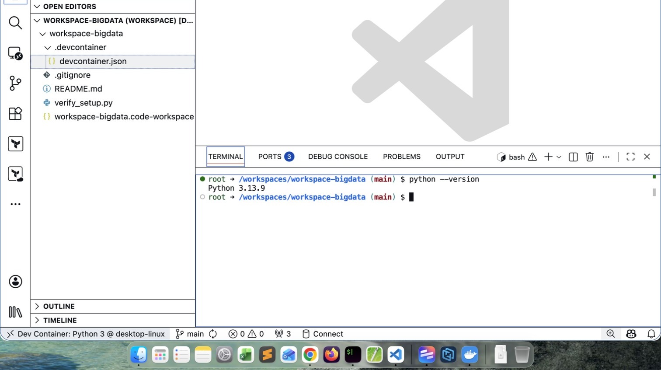The image size is (661, 370).
Task: Open the launch profile dropdown next to plus
Action: point(559,157)
